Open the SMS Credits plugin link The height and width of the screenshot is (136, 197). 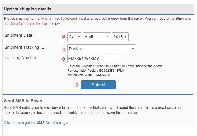36,123
